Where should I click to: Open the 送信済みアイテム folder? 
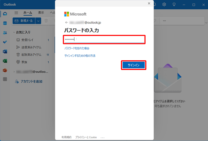33,47
